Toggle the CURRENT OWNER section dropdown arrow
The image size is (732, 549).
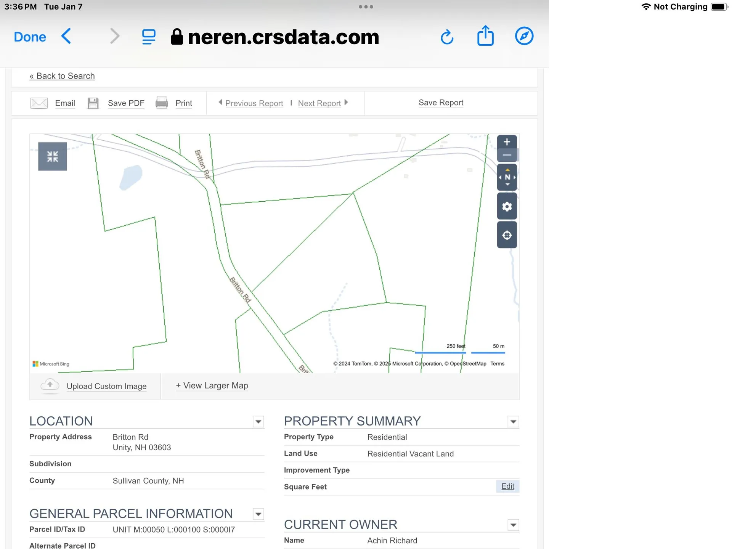click(x=513, y=525)
